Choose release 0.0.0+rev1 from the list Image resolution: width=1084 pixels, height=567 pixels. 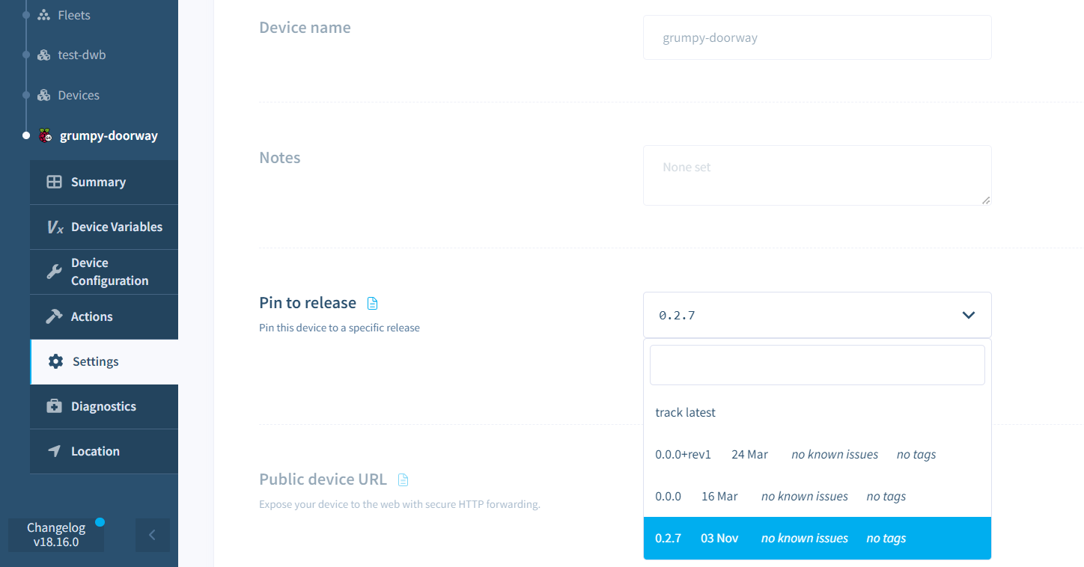[x=683, y=454]
